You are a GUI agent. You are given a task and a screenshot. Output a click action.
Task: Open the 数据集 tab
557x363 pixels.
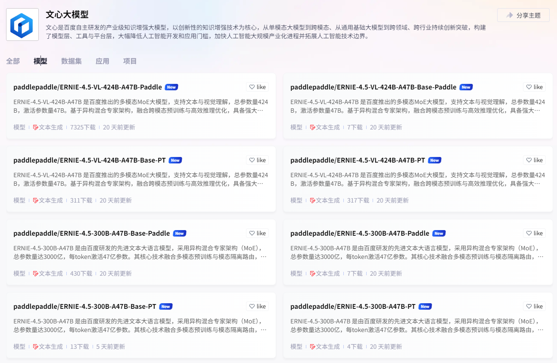(72, 61)
